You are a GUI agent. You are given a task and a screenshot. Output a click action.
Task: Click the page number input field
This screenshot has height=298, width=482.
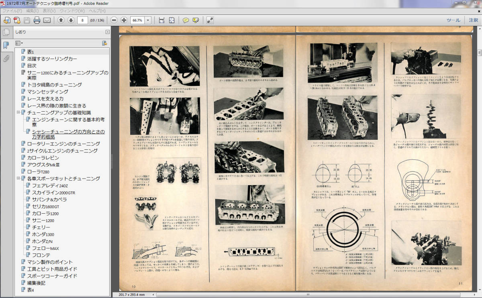(x=82, y=20)
